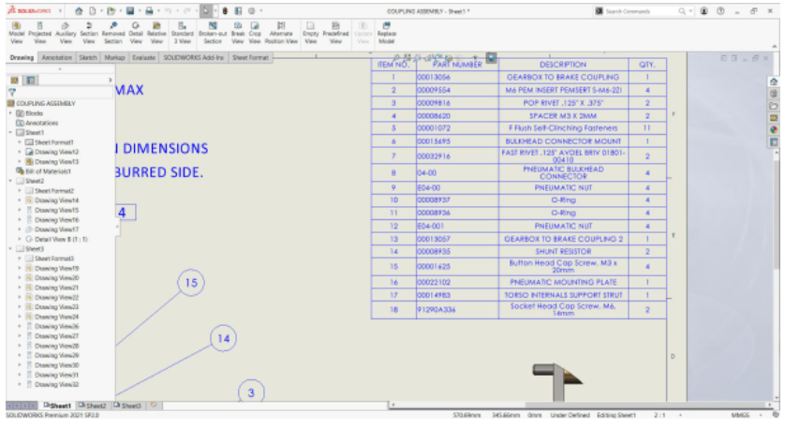Screen dimensions: 785x428
Task: Click the "Under Defined" status bar text
Action: (570, 415)
